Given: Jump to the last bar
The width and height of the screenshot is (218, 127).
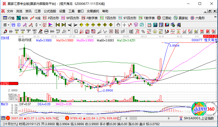Looking at the screenshot, I should coord(64,25).
